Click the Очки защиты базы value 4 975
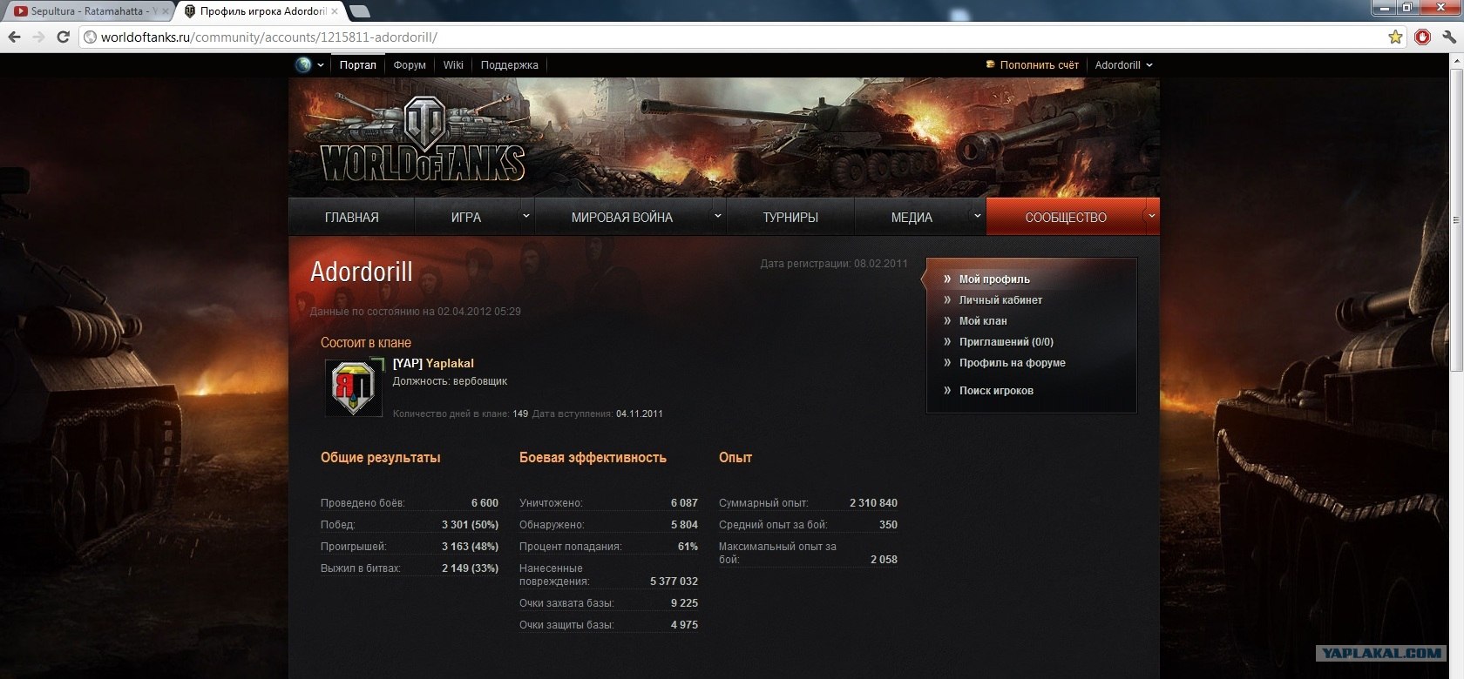This screenshot has height=679, width=1464. 684,625
